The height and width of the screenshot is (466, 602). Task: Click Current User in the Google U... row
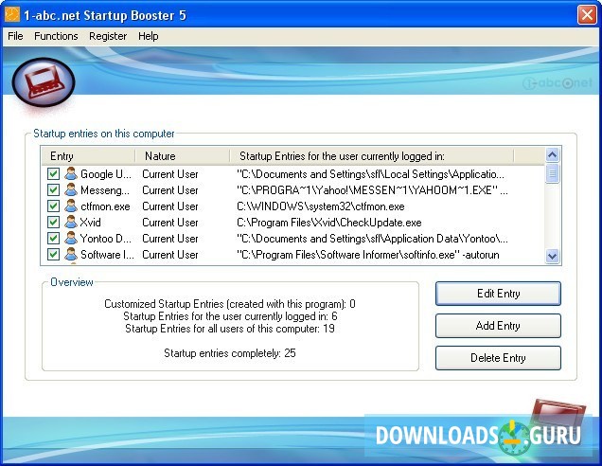pyautogui.click(x=170, y=174)
